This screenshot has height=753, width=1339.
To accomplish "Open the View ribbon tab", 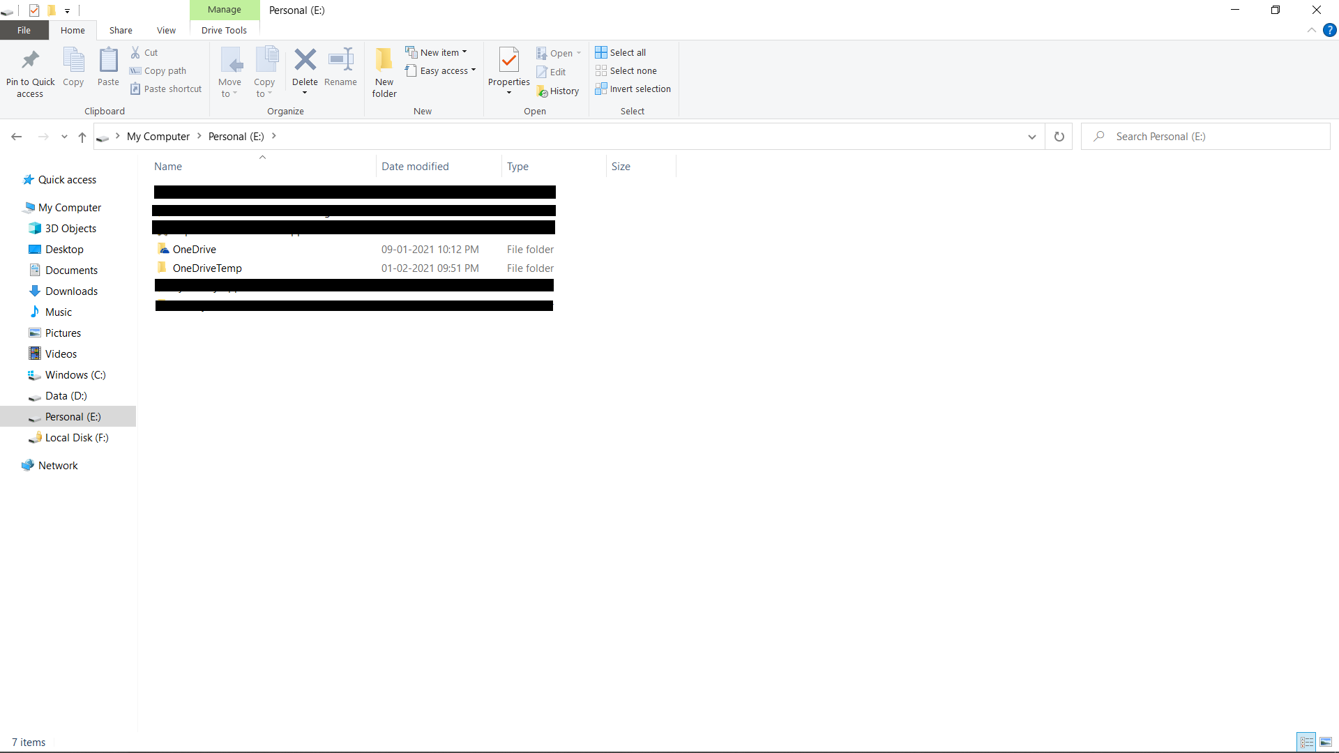I will click(x=166, y=30).
